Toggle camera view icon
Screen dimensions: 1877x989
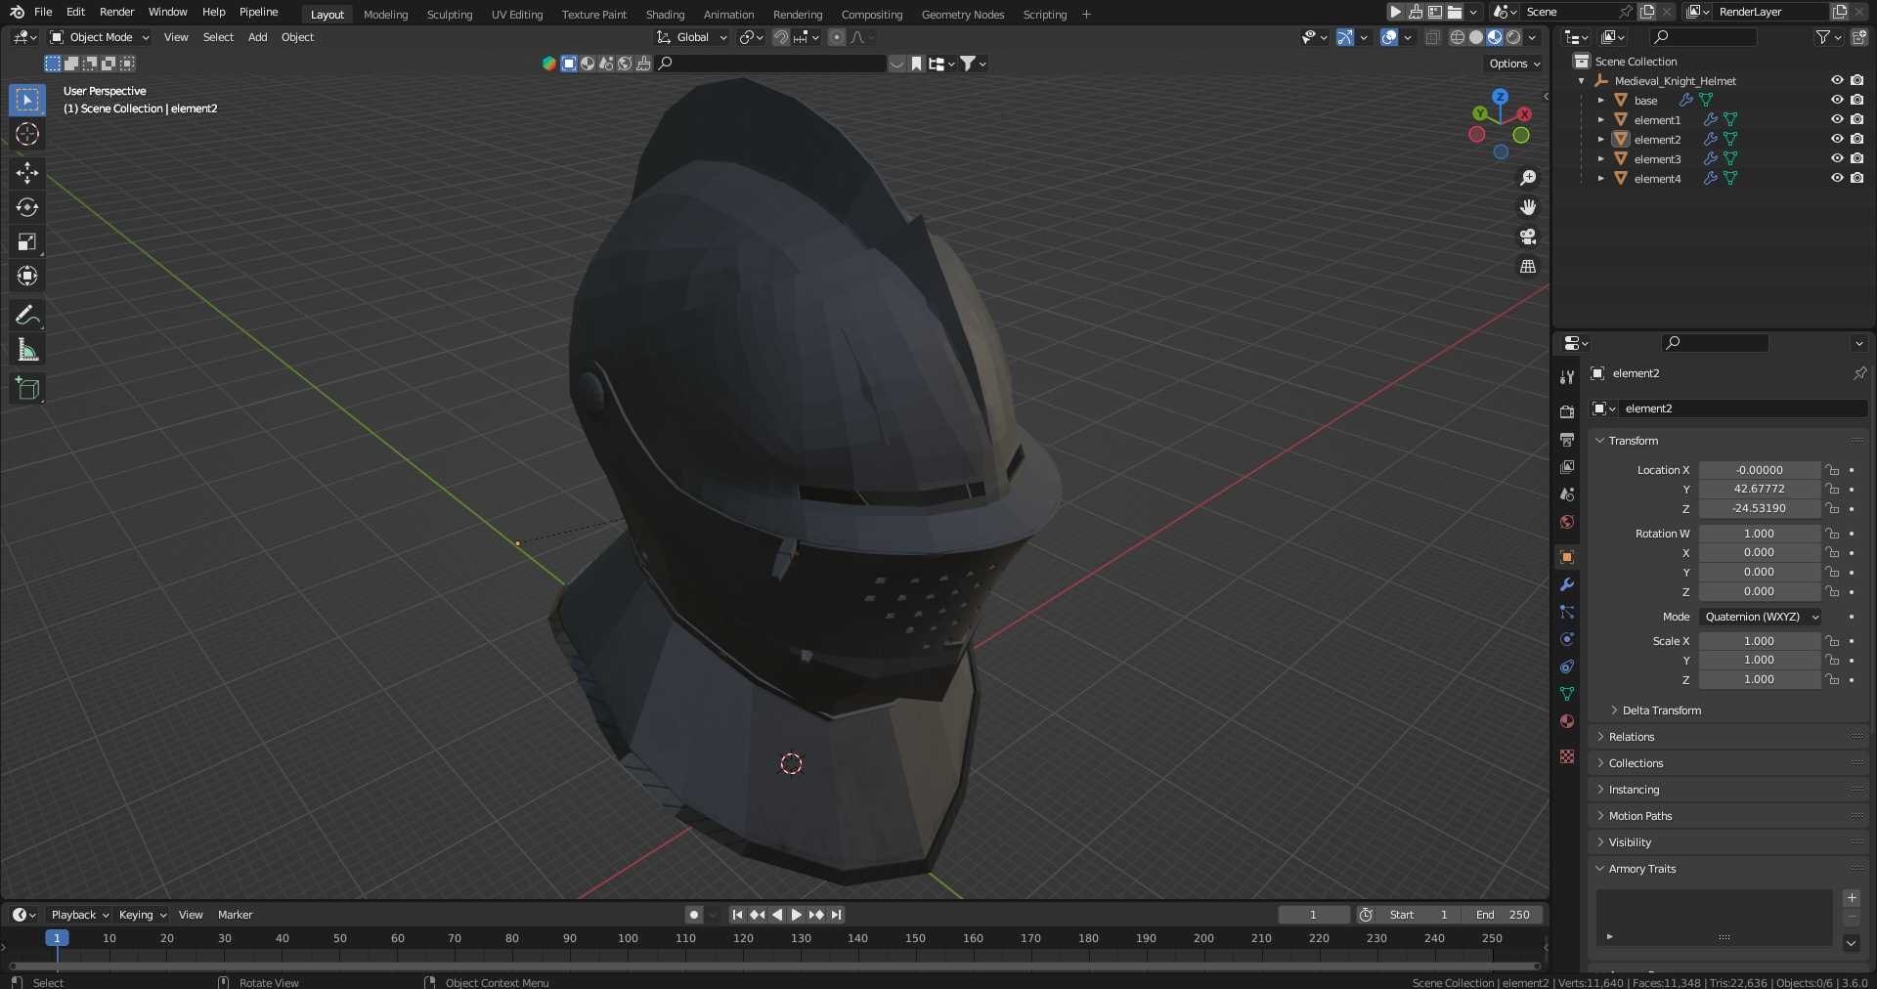click(1528, 236)
